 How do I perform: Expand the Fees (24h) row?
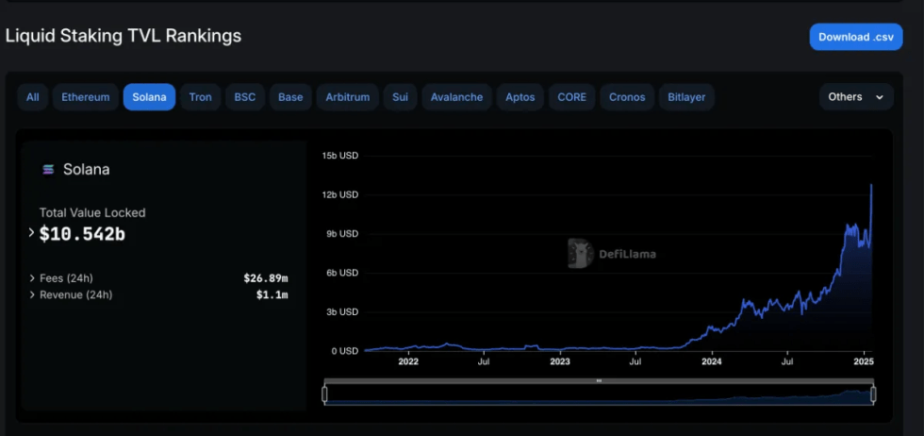coord(32,278)
